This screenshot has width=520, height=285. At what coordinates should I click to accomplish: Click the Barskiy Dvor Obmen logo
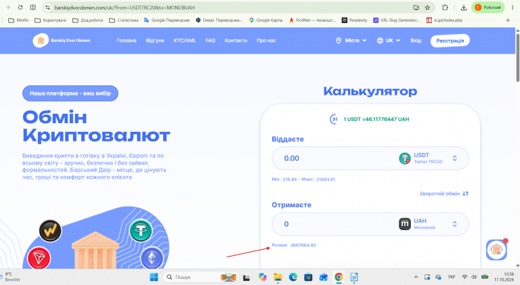[62, 41]
